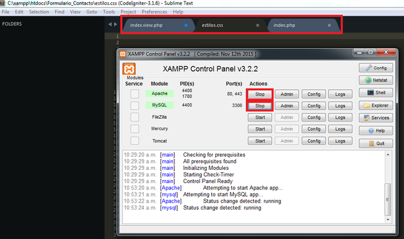The width and height of the screenshot is (404, 239).
Task: Start the Tomcat module
Action: 260,141
